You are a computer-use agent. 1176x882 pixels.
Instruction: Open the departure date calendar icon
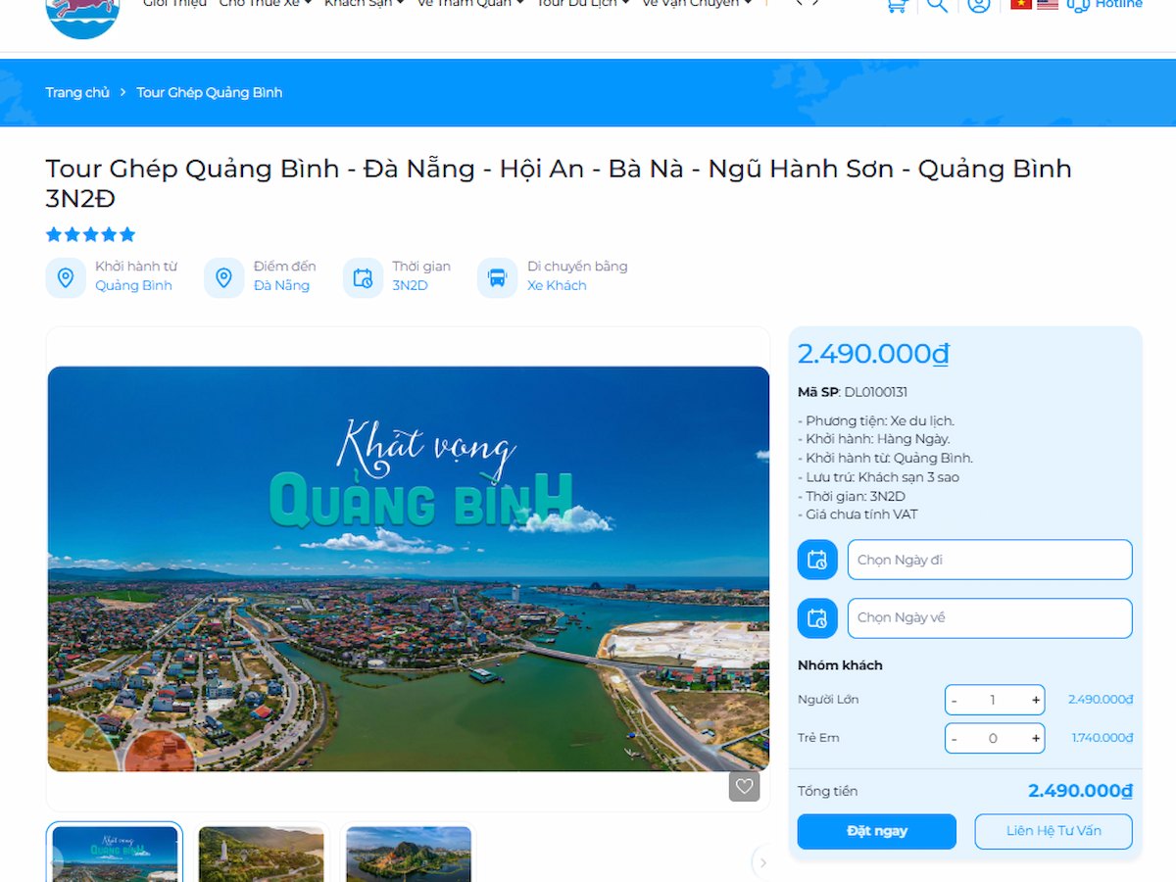coord(816,559)
